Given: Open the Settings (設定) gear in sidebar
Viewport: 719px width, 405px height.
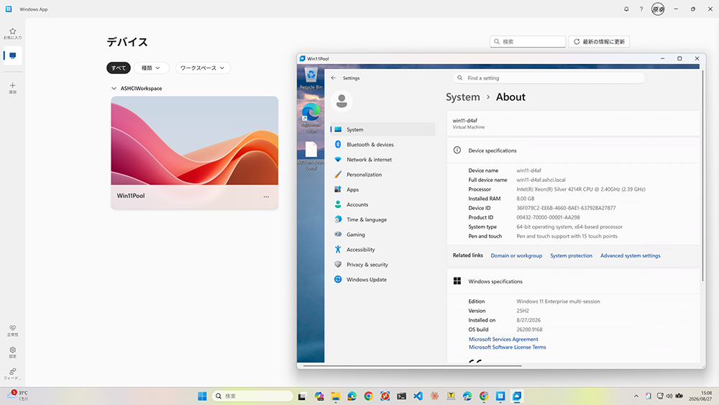Looking at the screenshot, I should pyautogui.click(x=12, y=352).
